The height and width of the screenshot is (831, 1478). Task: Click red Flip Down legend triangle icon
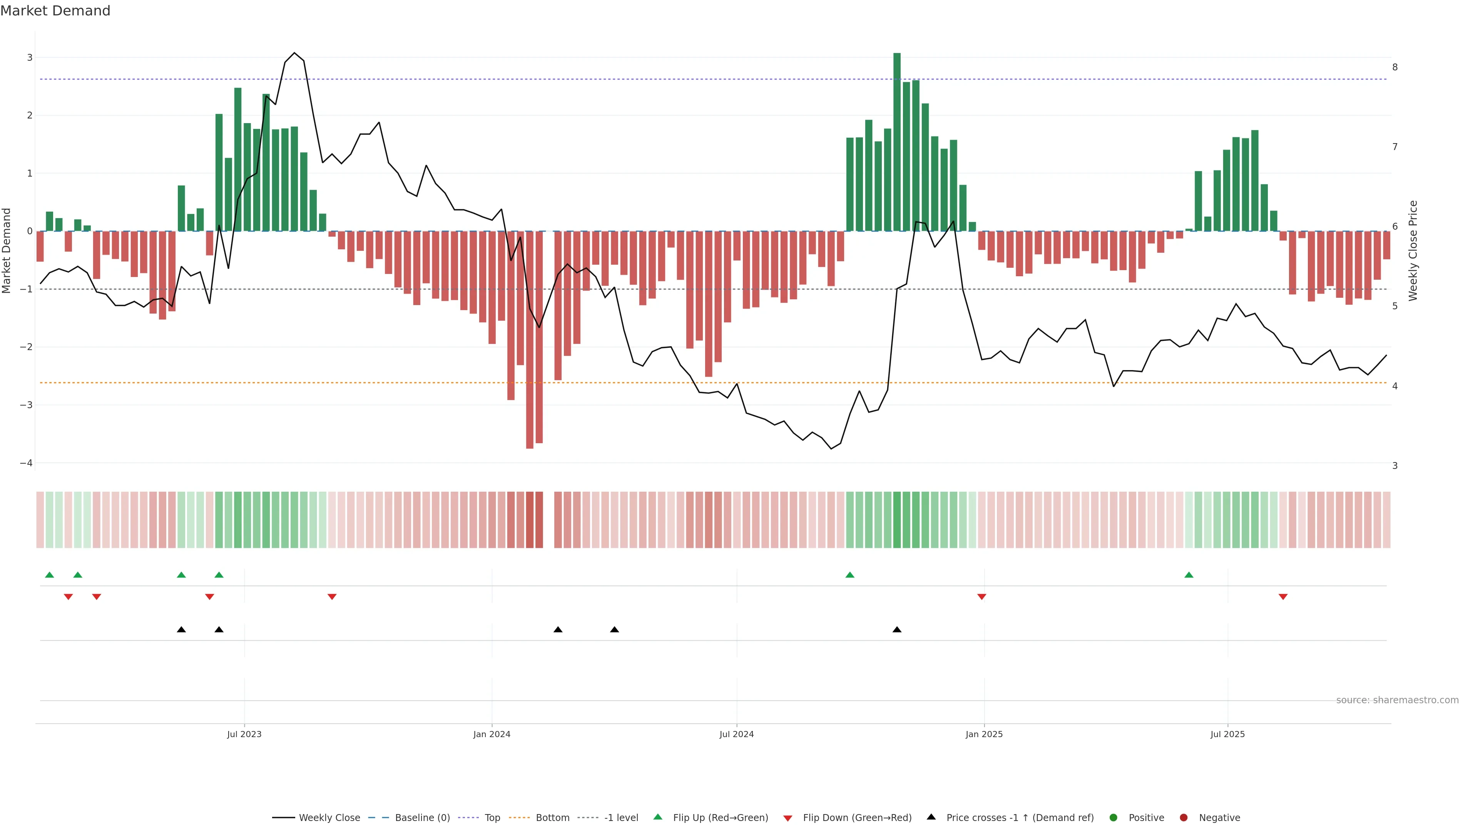tap(788, 818)
